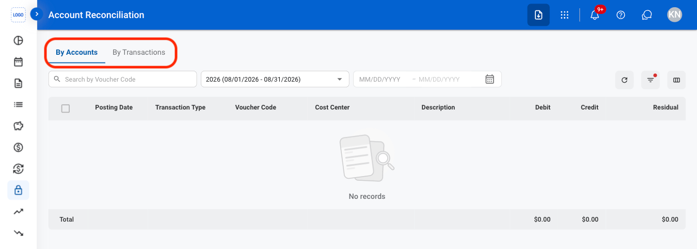This screenshot has width=697, height=249.
Task: Open notifications bell with 9+ badge
Action: coord(595,15)
